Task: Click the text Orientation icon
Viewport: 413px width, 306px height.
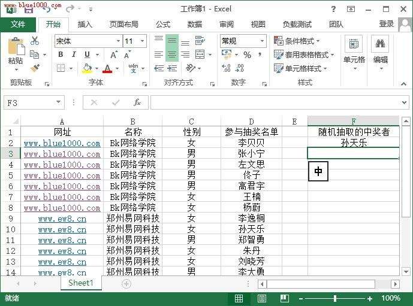Action: pyautogui.click(x=190, y=68)
